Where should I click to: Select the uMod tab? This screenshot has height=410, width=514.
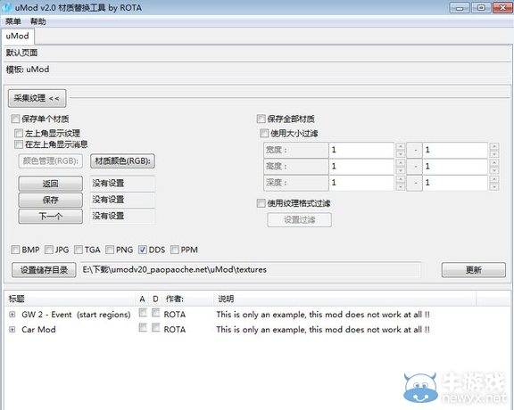[x=18, y=36]
